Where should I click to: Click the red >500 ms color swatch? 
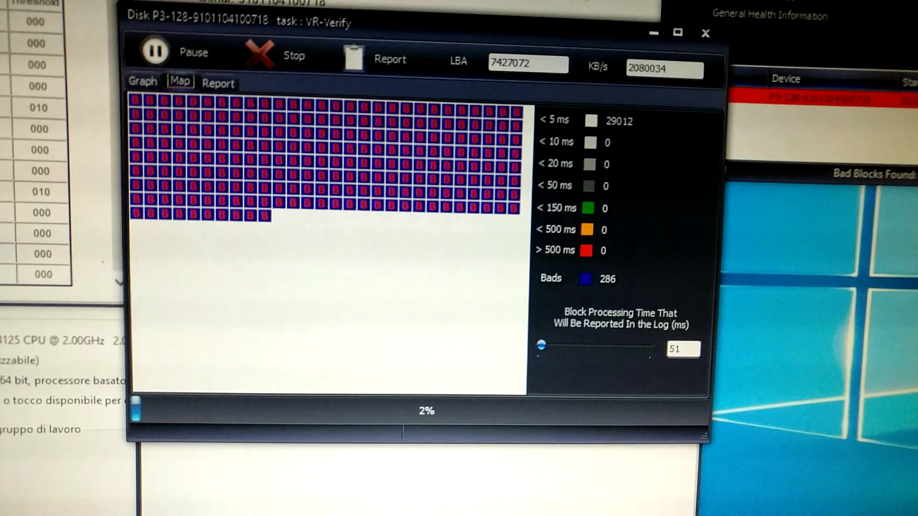click(x=586, y=250)
